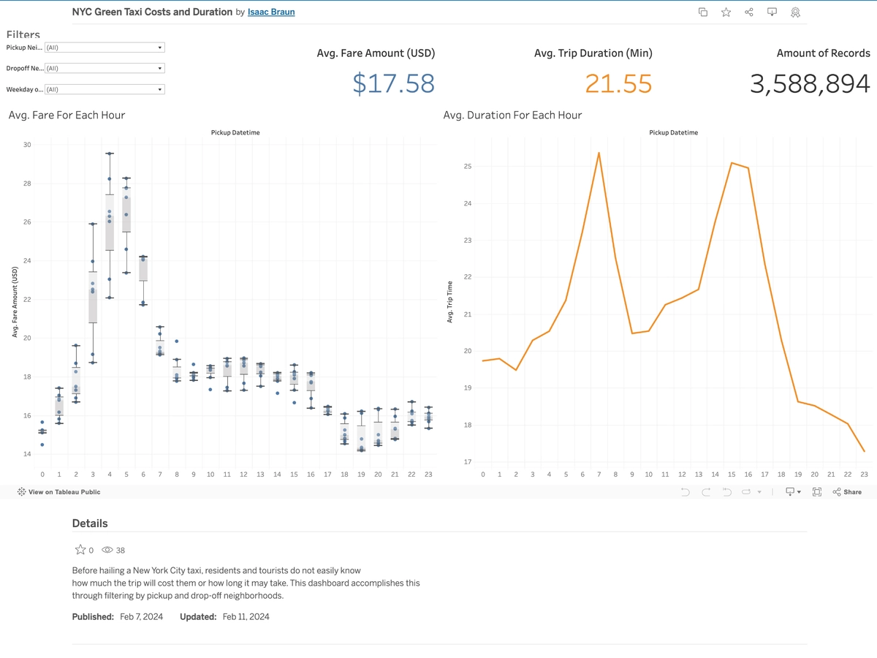Favorite this viz with the header star icon
Viewport: 877px width, 658px height.
click(726, 12)
